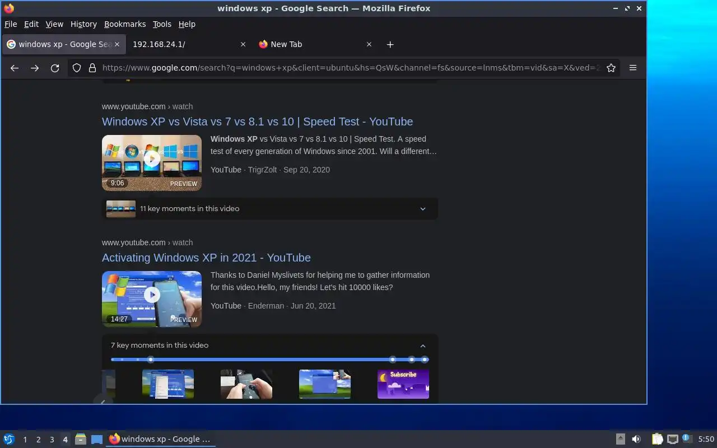Click the removable media tray icon
This screenshot has height=448, width=717.
pos(620,439)
